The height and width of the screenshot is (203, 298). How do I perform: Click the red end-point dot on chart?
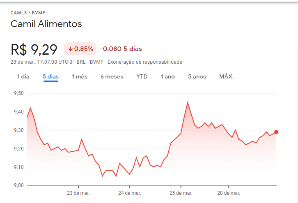(276, 132)
